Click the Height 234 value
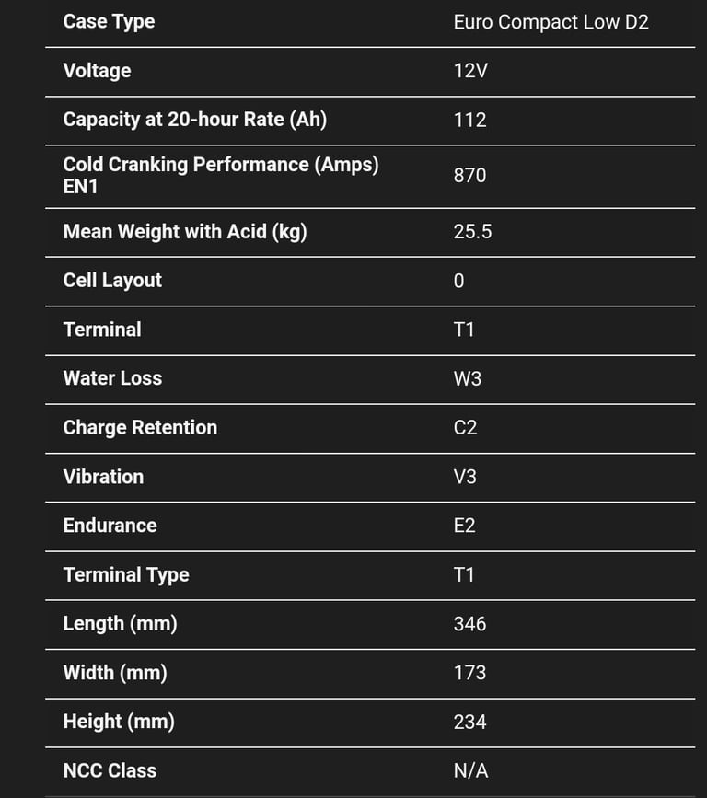Screen dimensions: 707x798 coord(469,723)
